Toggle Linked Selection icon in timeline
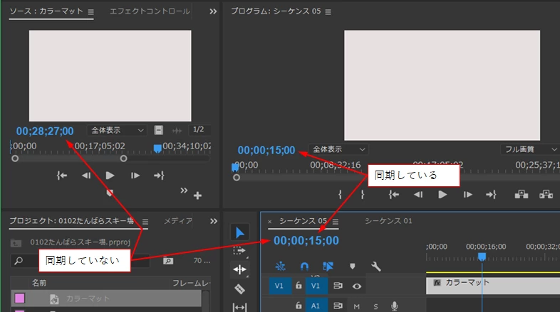 point(328,267)
